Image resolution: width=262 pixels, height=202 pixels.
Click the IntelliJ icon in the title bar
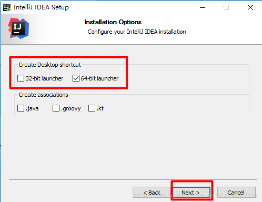[x=7, y=7]
